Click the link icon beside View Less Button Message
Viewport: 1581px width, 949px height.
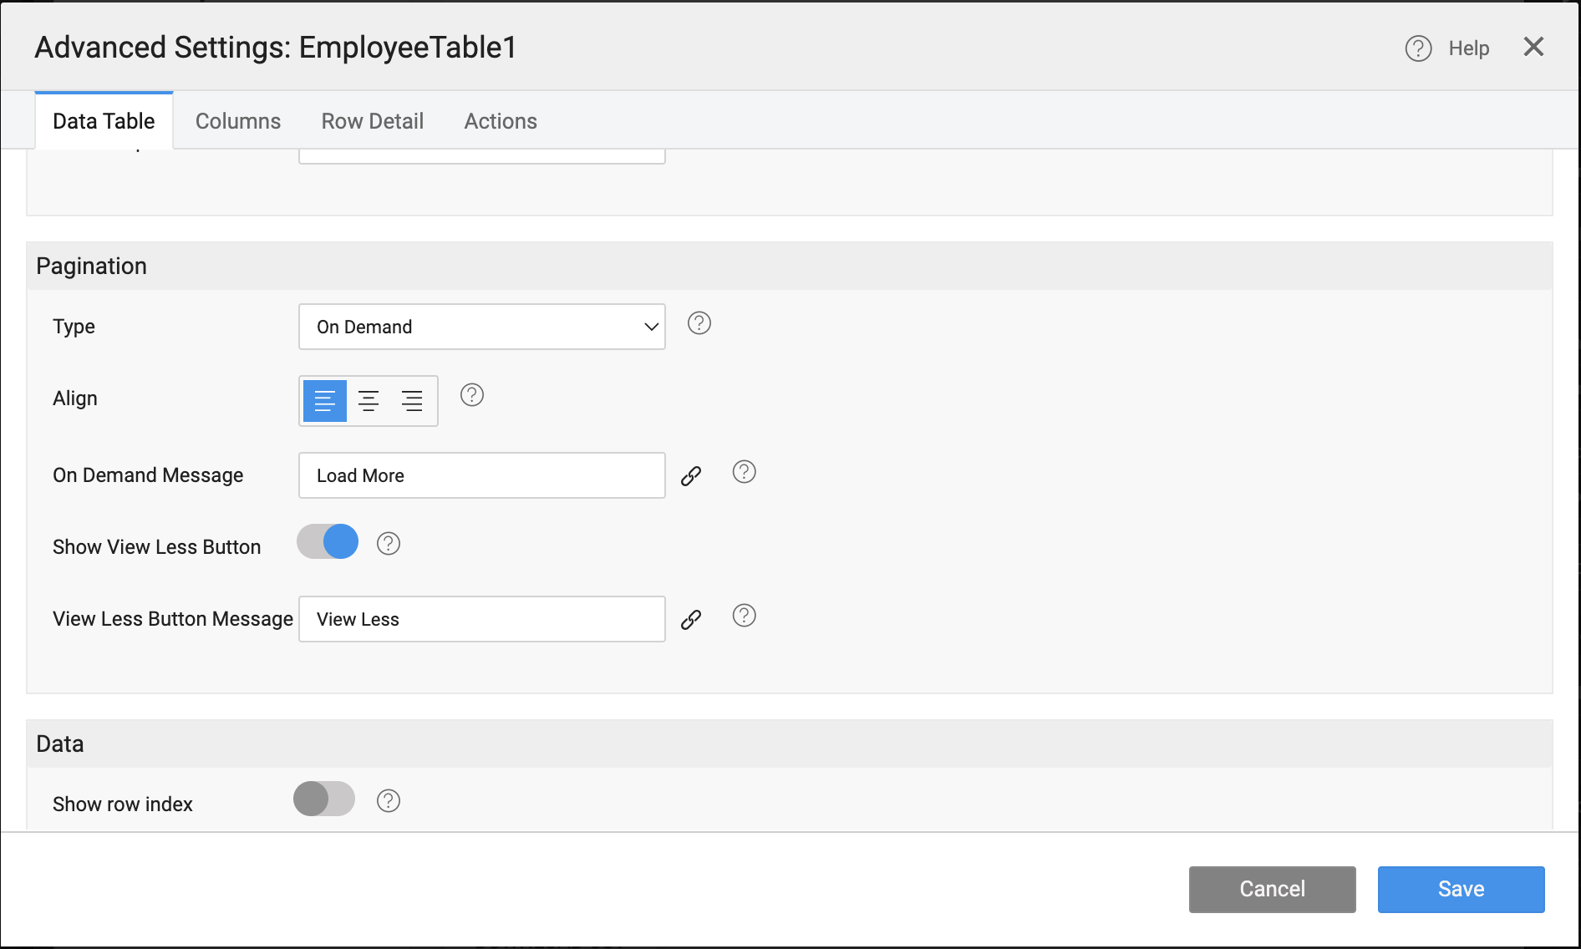point(691,619)
